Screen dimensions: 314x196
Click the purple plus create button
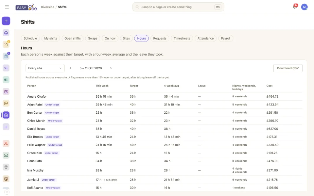coord(6,21)
